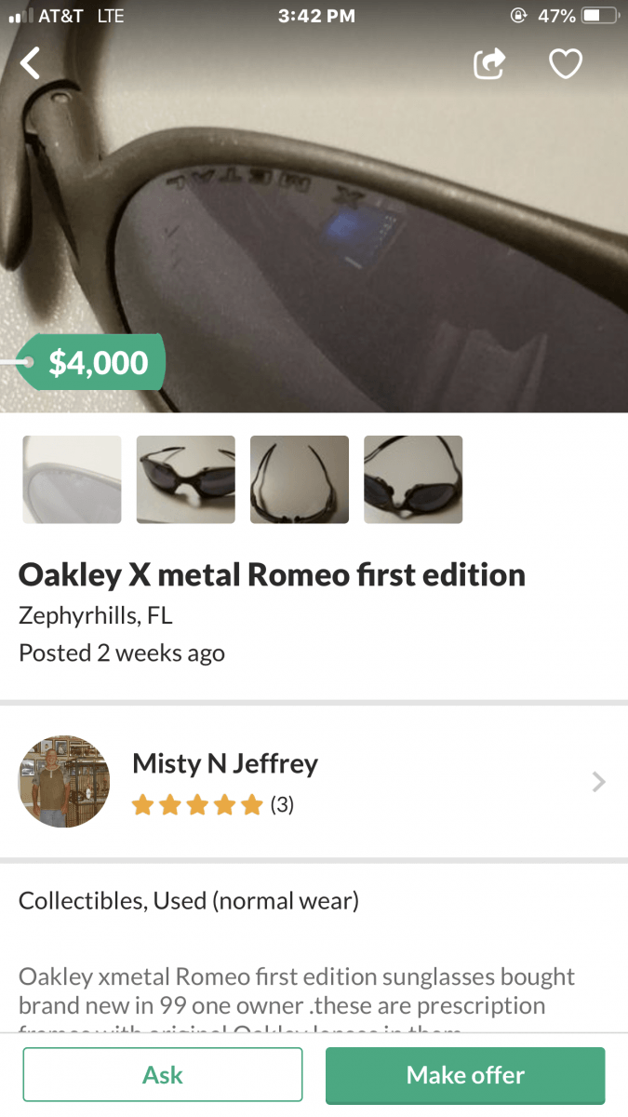Tap the five-star seller rating
This screenshot has height=1117, width=628.
click(x=197, y=805)
